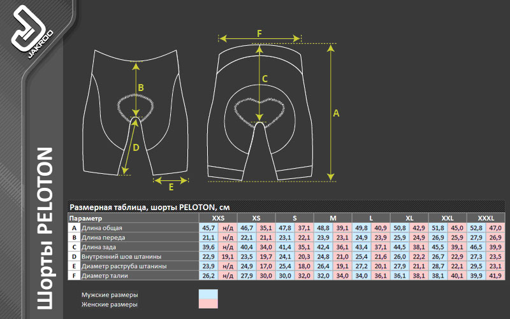Click the XXL size column header
The image size is (510, 319).
point(448,218)
